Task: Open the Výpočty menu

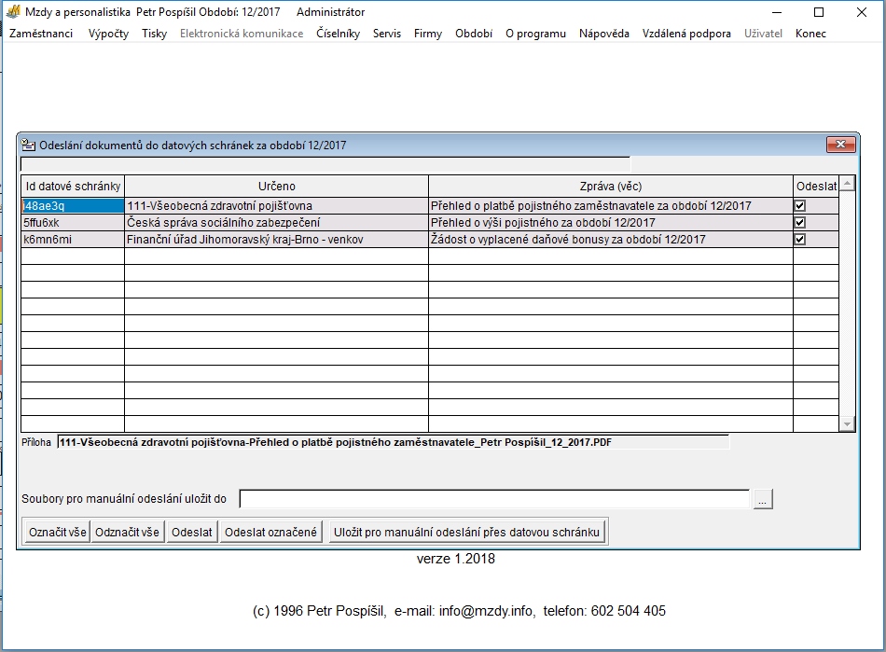Action: [x=108, y=34]
